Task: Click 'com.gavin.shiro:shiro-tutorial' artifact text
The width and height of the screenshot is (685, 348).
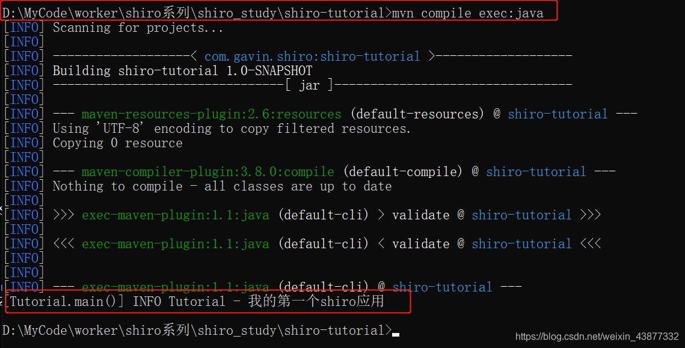Action: (312, 56)
